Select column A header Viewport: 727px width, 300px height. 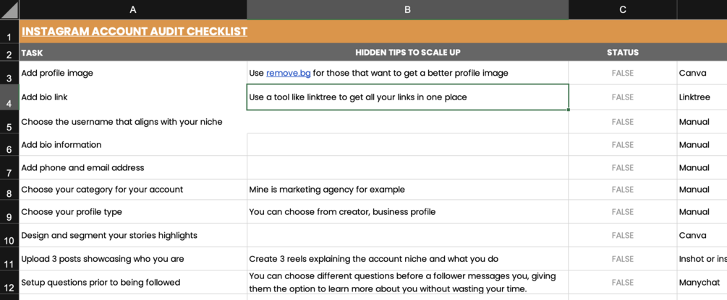[132, 9]
